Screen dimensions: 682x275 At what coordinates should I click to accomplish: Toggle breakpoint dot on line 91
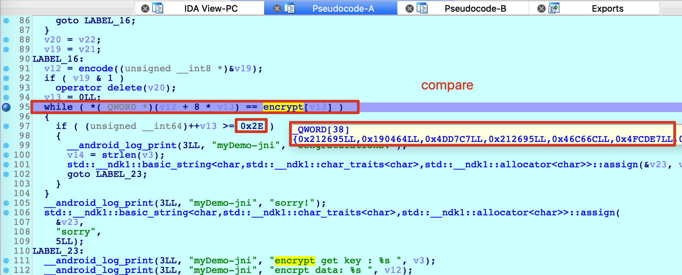tap(6, 69)
